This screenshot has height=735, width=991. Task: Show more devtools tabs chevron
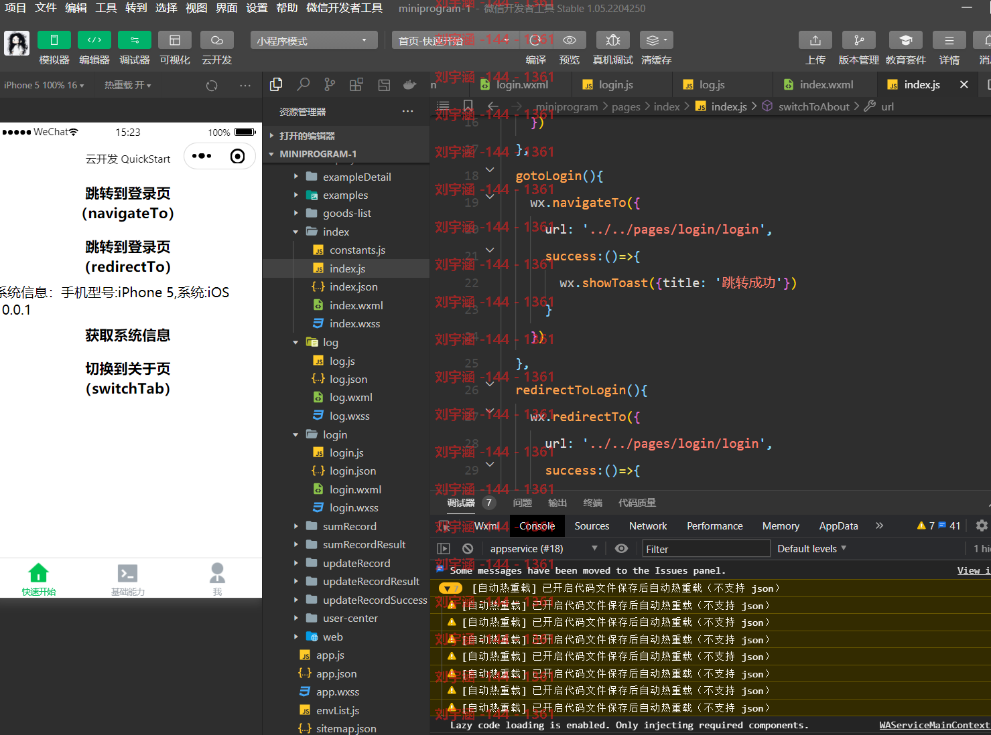[880, 525]
